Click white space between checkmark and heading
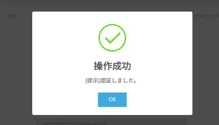This screenshot has width=219, height=125. click(112, 56)
